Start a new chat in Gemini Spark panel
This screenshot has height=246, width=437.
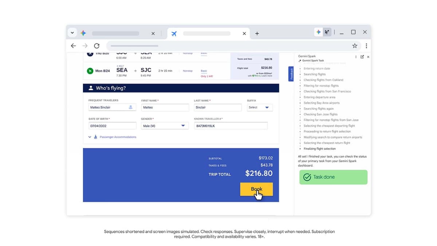(x=362, y=57)
